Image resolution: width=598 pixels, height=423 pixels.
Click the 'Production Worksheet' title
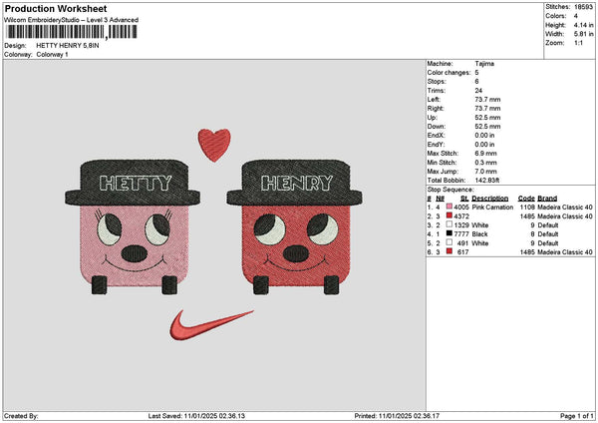(x=56, y=9)
